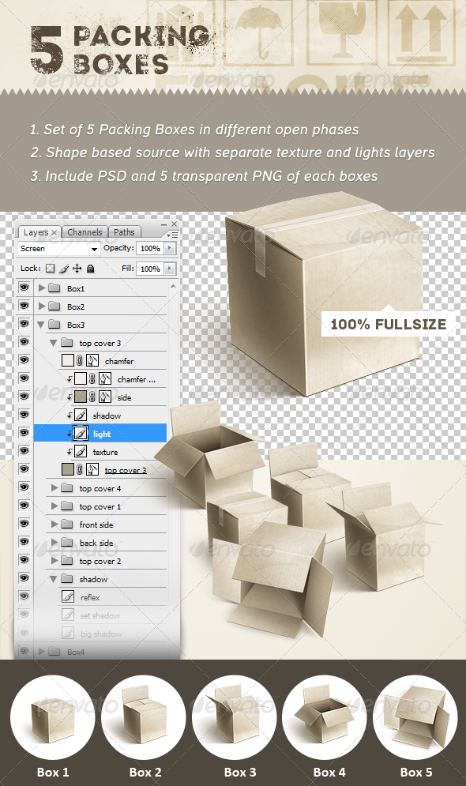Expand the Box1 group triangle

(42, 288)
